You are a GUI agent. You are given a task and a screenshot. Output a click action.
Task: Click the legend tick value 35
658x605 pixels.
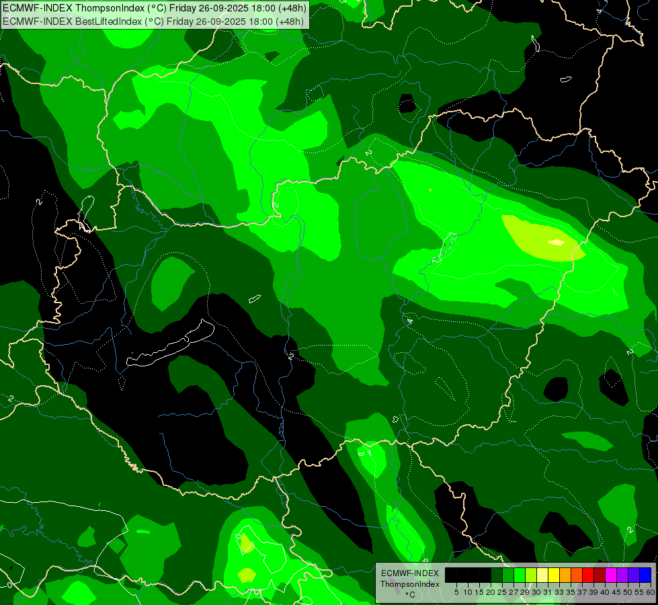571,592
